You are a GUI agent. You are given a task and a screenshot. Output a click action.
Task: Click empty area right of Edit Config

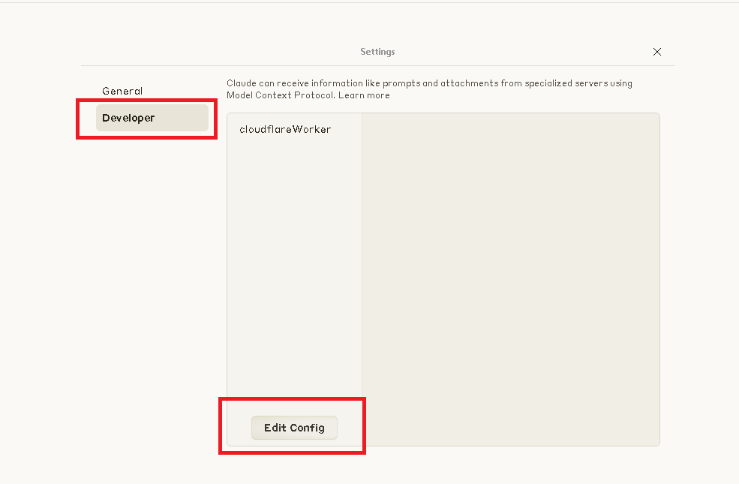510,428
